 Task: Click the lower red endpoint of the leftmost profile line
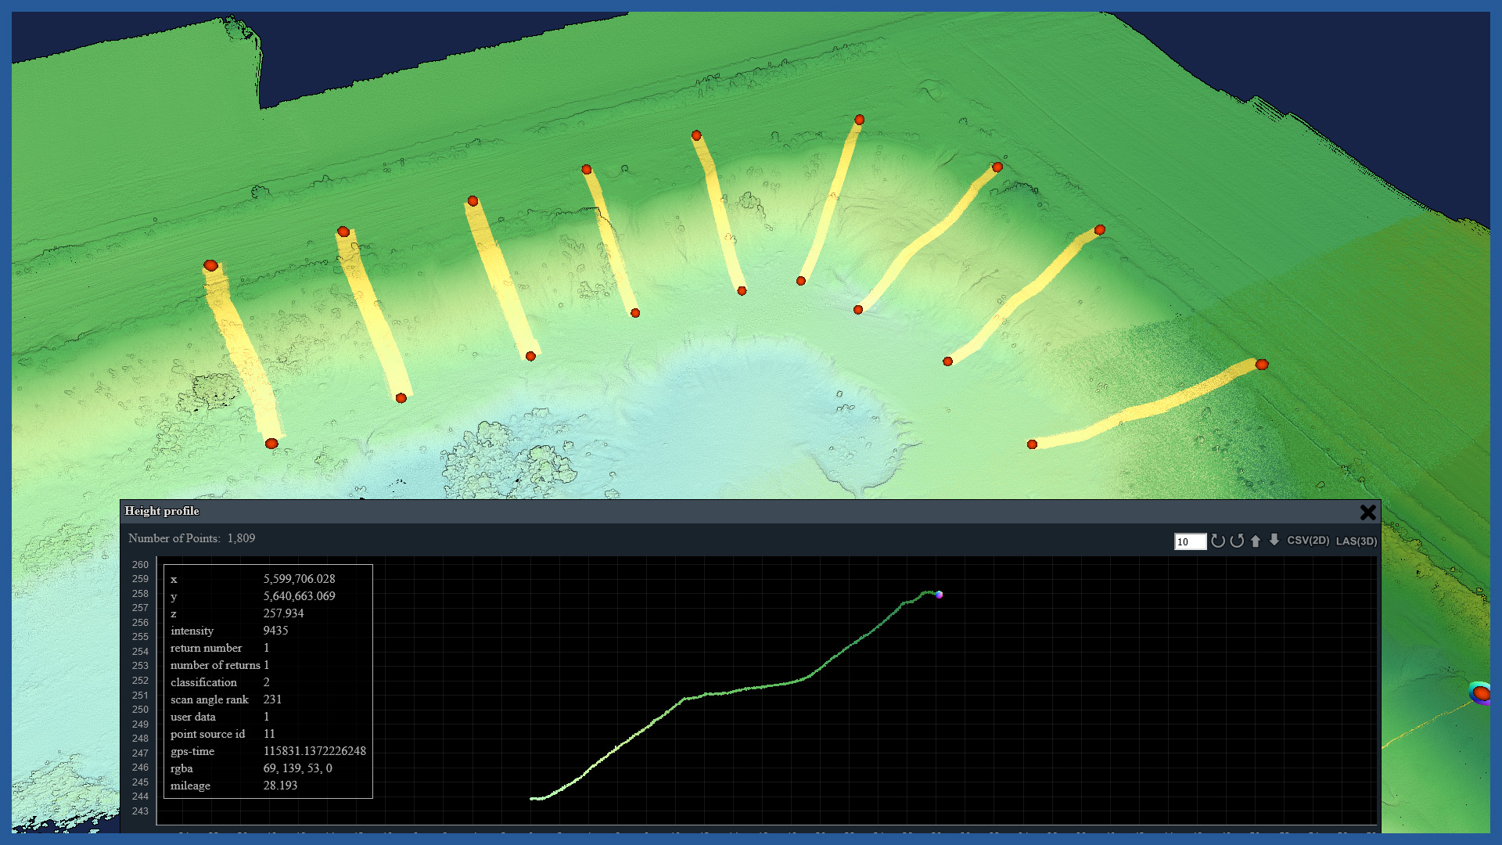271,444
